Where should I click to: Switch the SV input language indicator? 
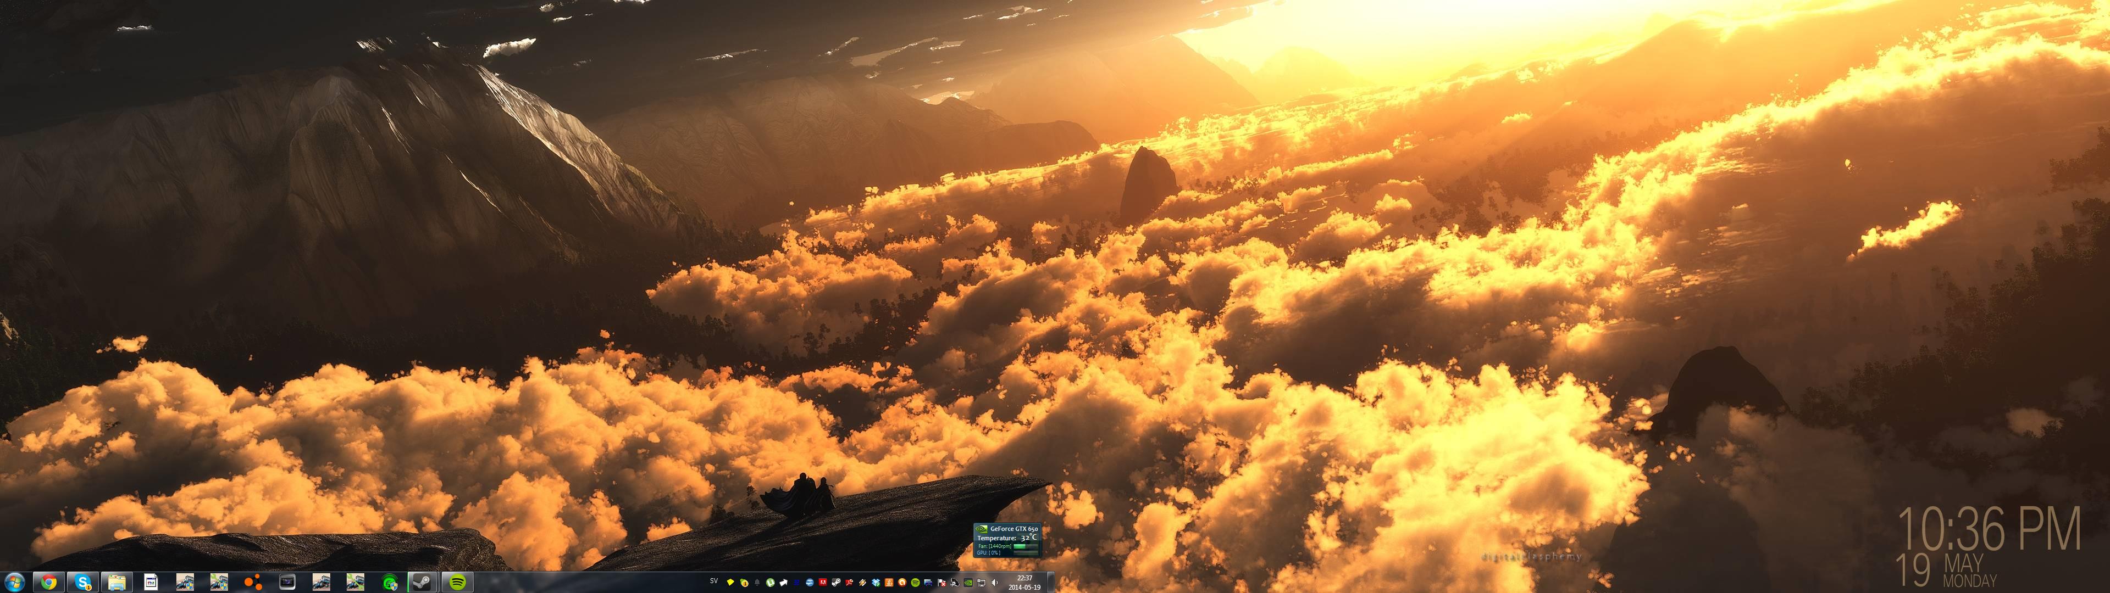click(715, 581)
